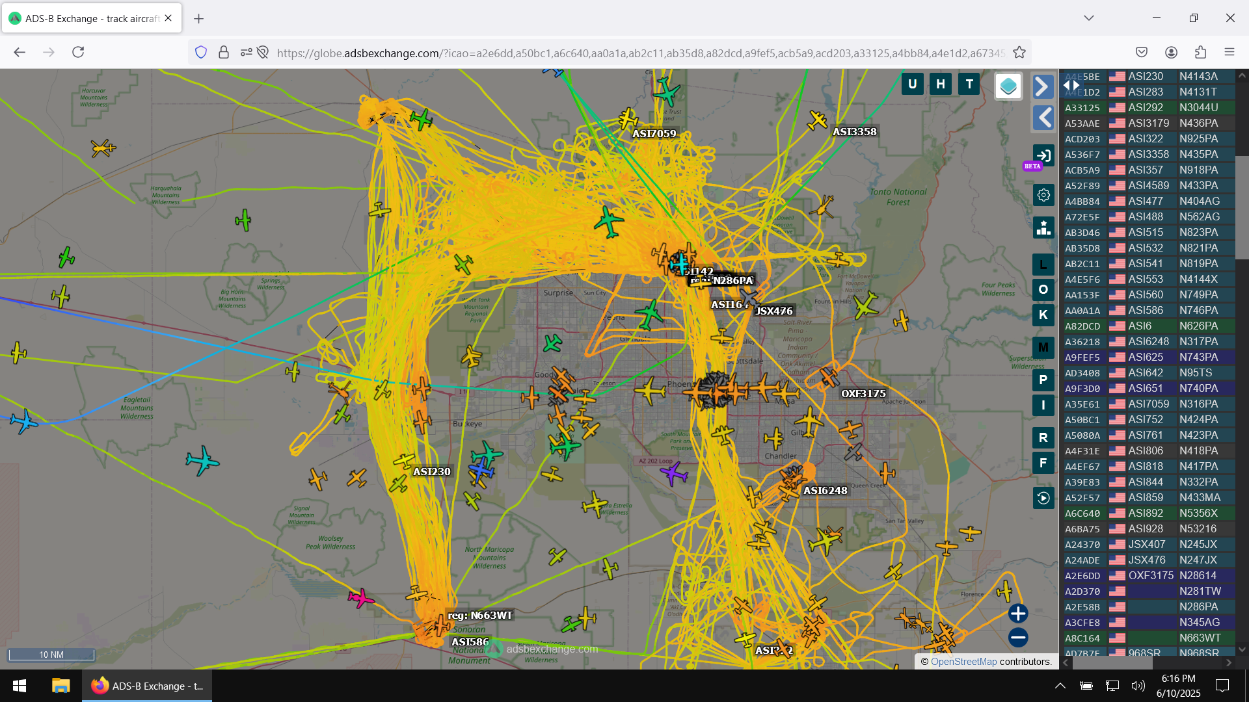The height and width of the screenshot is (702, 1249).
Task: Select N663WT row in aircraft table
Action: pyautogui.click(x=1149, y=638)
